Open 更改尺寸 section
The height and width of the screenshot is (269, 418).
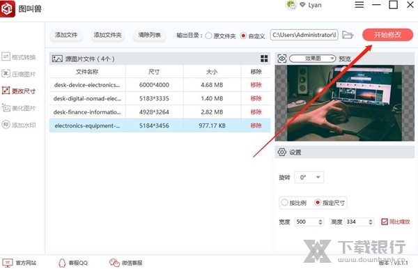coord(18,91)
